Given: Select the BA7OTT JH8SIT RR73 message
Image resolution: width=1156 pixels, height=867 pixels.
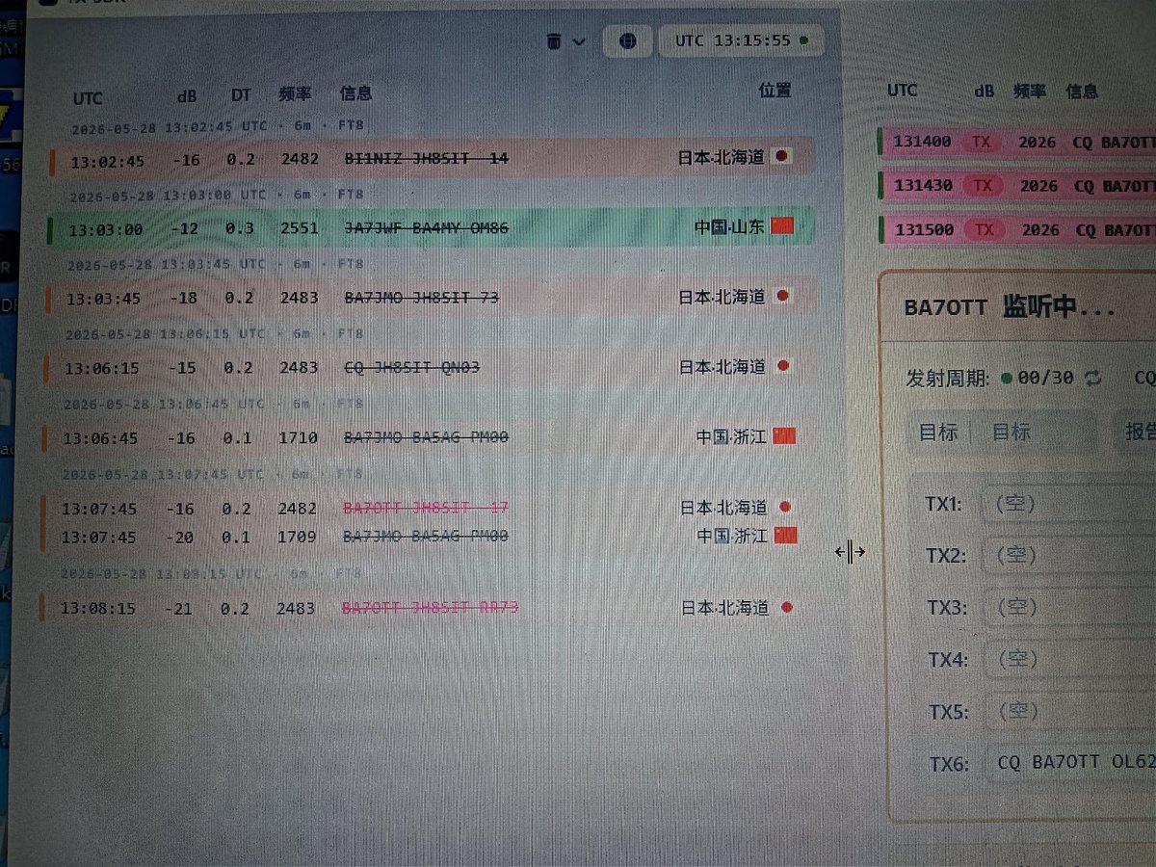Looking at the screenshot, I should (x=430, y=608).
